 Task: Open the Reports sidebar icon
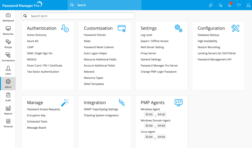pos(8,110)
